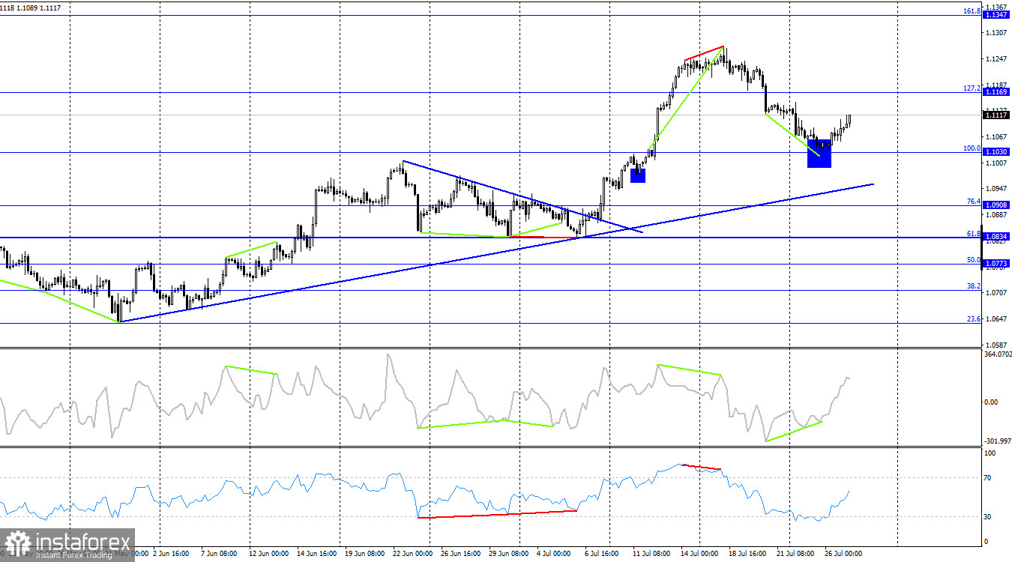This screenshot has height=562, width=1012.
Task: Click the 1.0587 price axis value
Action: point(997,345)
